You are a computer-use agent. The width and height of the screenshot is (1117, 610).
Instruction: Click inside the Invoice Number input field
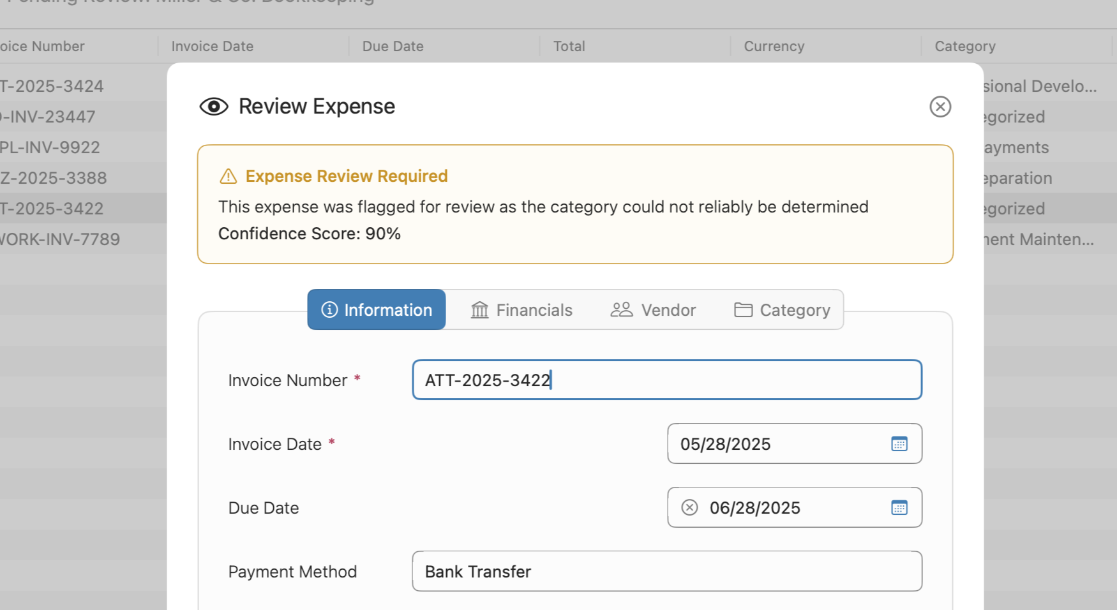(666, 380)
